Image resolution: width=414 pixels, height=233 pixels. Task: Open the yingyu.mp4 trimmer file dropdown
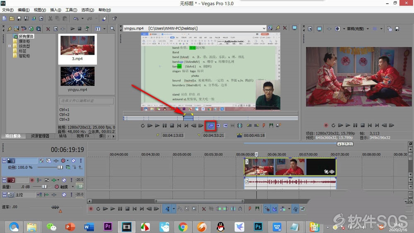pyautogui.click(x=264, y=28)
